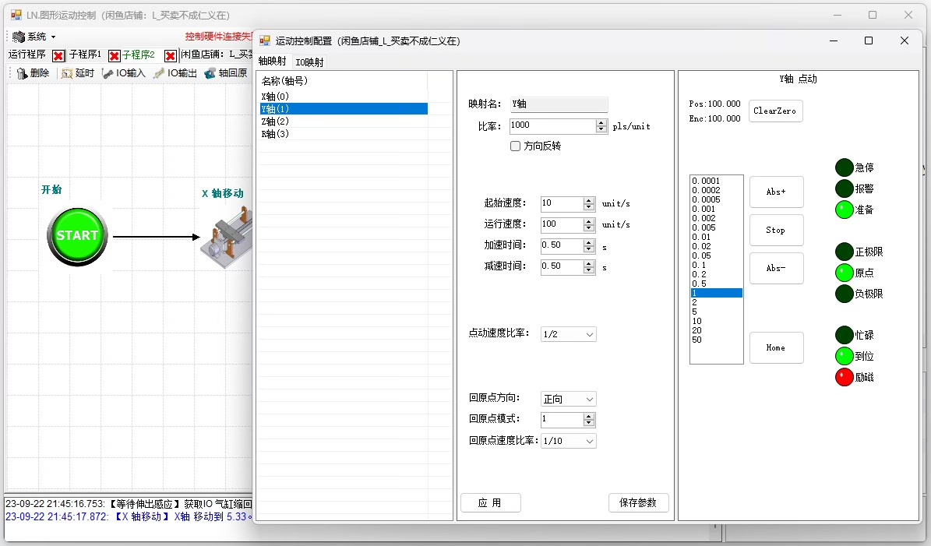
Task: Increase 比率 value with its up arrow
Action: pyautogui.click(x=601, y=123)
